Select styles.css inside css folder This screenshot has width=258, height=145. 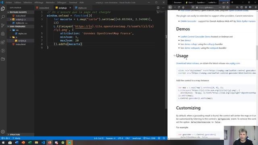point(23,33)
